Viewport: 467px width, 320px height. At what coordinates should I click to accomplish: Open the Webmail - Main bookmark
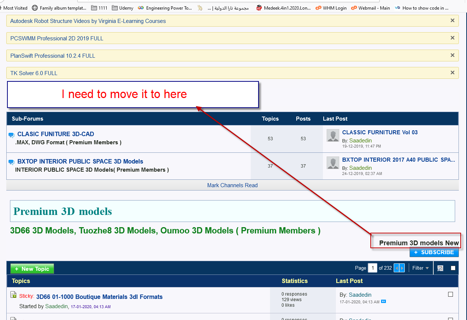pos(370,8)
